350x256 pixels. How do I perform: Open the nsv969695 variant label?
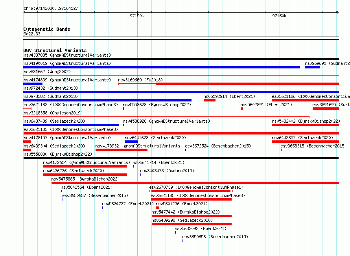(x=327, y=63)
